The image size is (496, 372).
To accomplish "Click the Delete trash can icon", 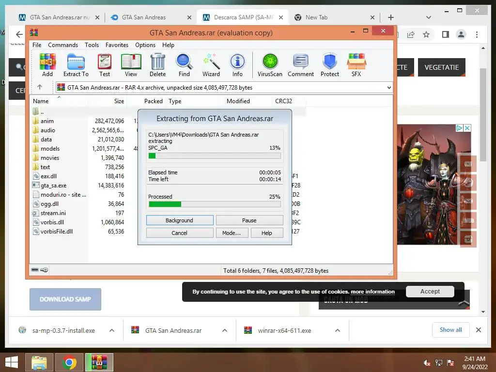I will [x=157, y=65].
